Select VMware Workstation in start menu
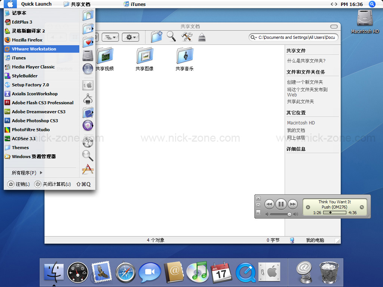The width and height of the screenshot is (383, 287). 42,49
